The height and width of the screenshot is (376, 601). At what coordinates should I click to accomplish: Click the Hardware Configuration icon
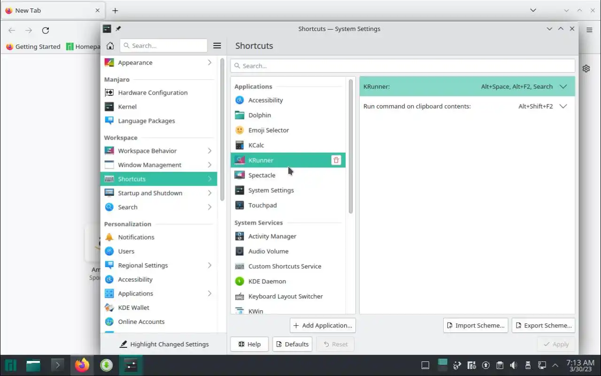point(109,93)
